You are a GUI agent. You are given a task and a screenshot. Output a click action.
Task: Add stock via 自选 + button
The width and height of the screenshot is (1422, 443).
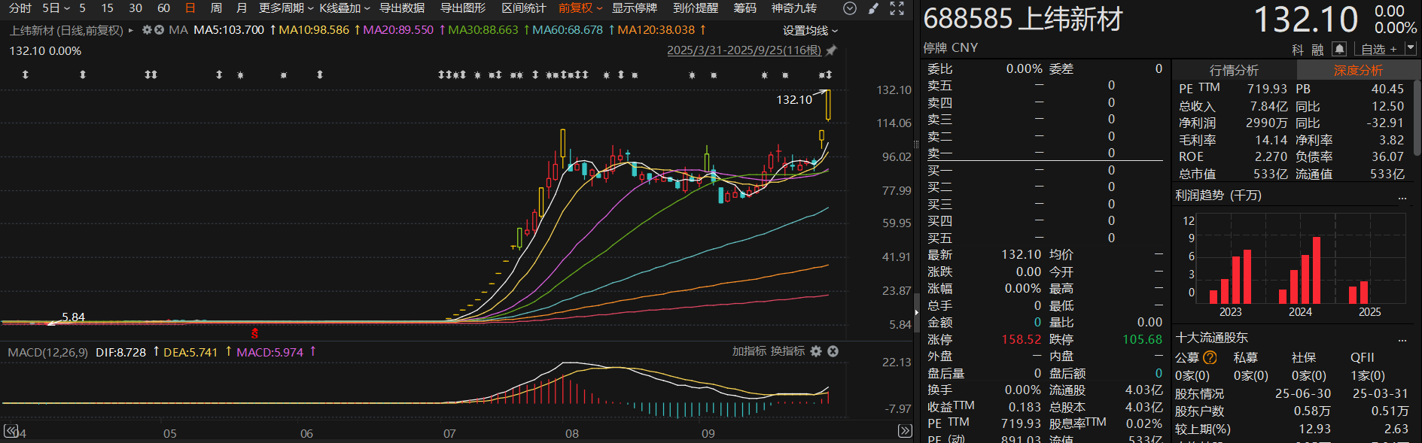pyautogui.click(x=1379, y=49)
